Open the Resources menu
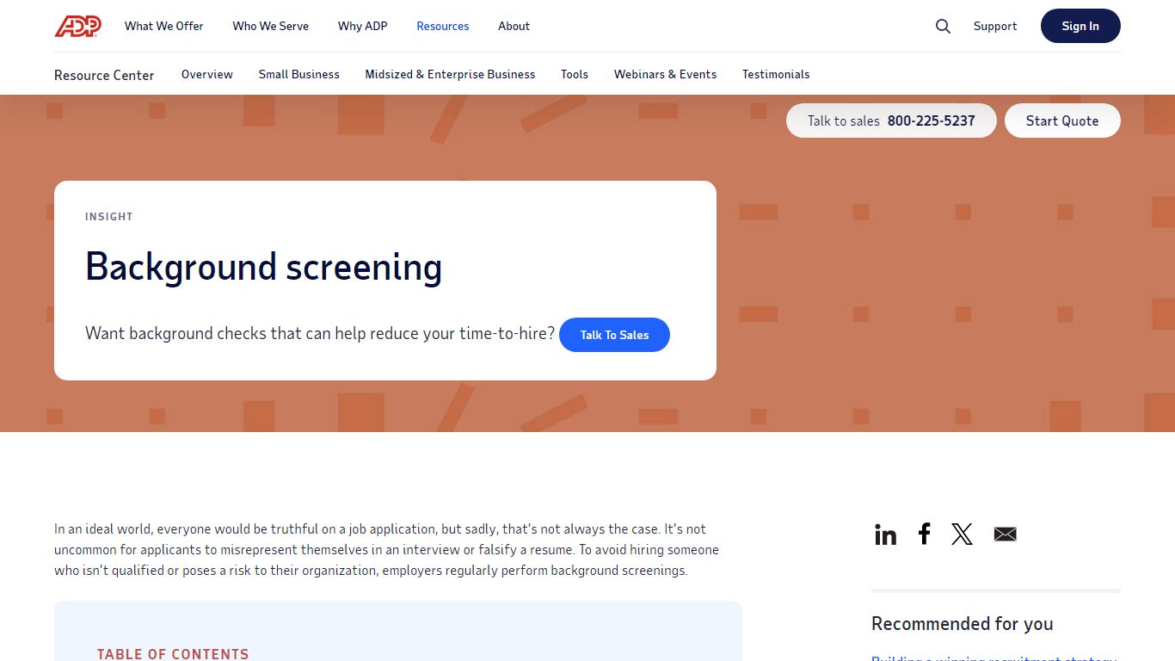Viewport: 1175px width, 661px height. 443,26
